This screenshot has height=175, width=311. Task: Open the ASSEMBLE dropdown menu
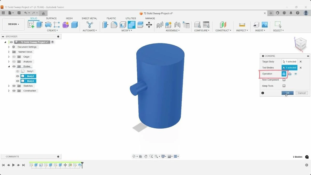coord(173,31)
